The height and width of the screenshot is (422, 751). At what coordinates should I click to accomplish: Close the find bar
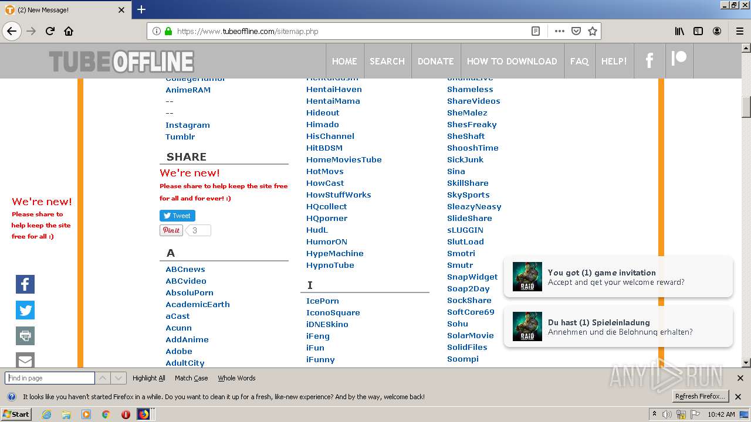740,378
